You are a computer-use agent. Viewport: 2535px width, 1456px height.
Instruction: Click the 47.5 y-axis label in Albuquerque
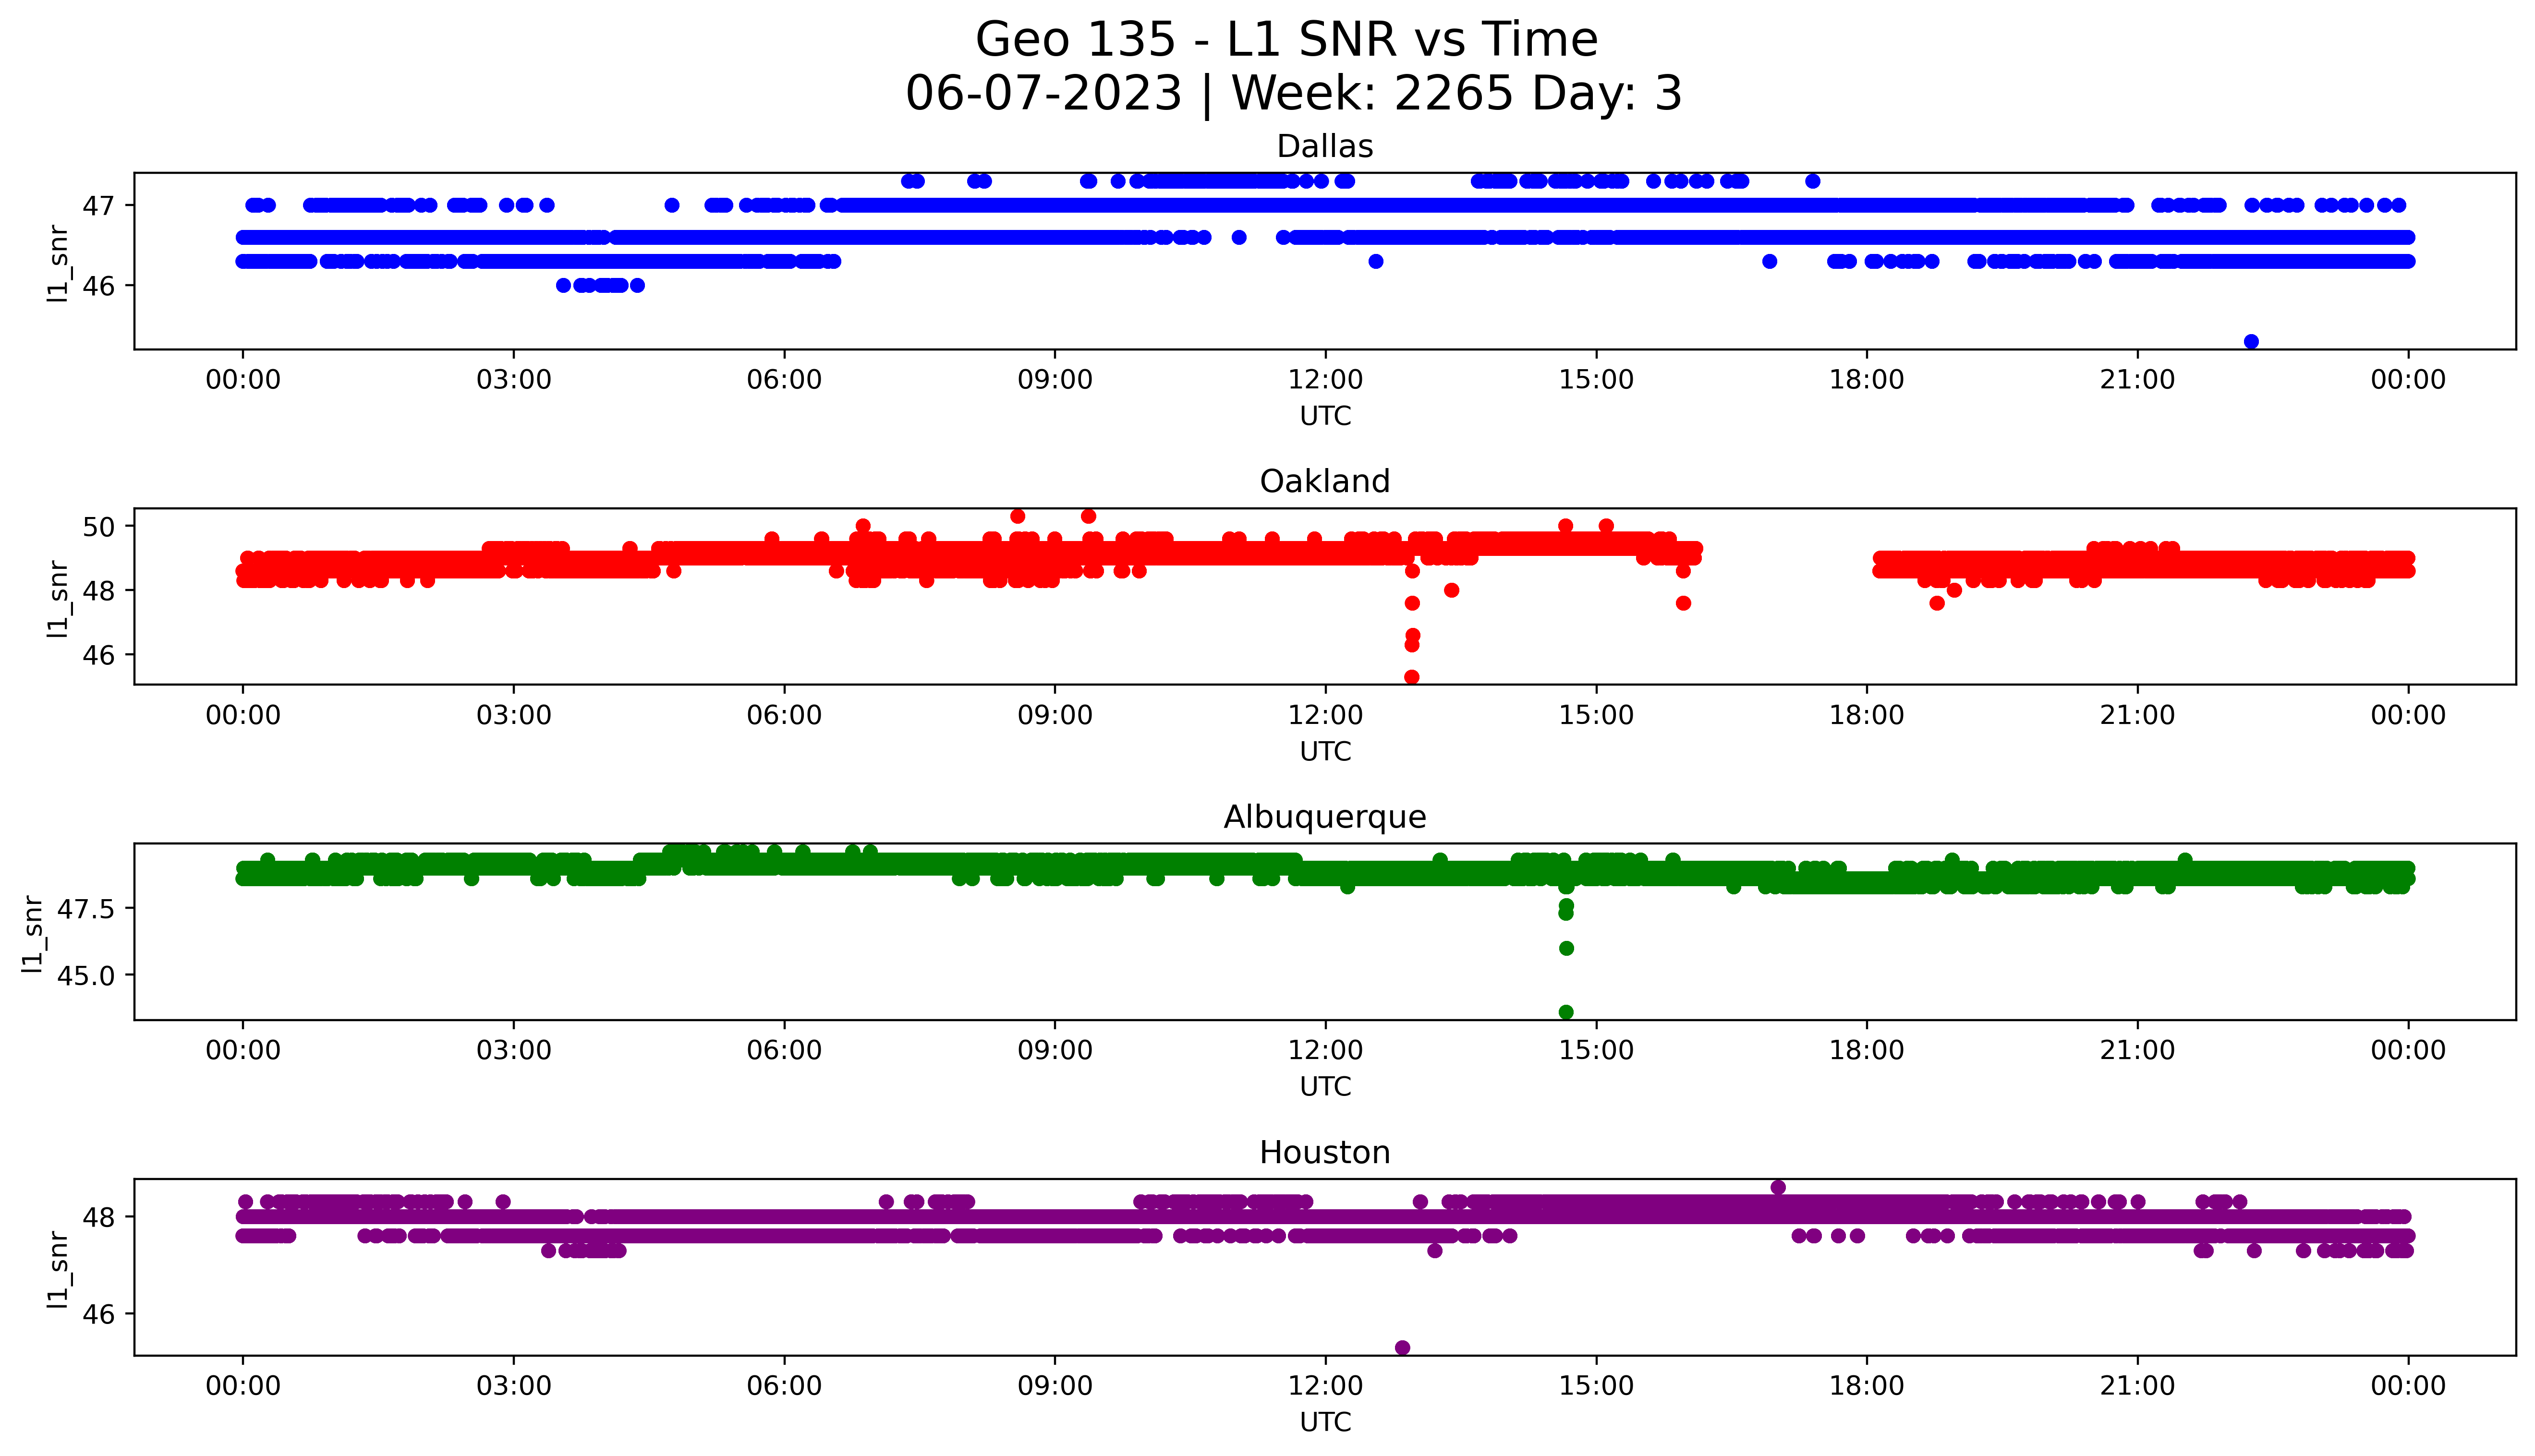point(86,910)
